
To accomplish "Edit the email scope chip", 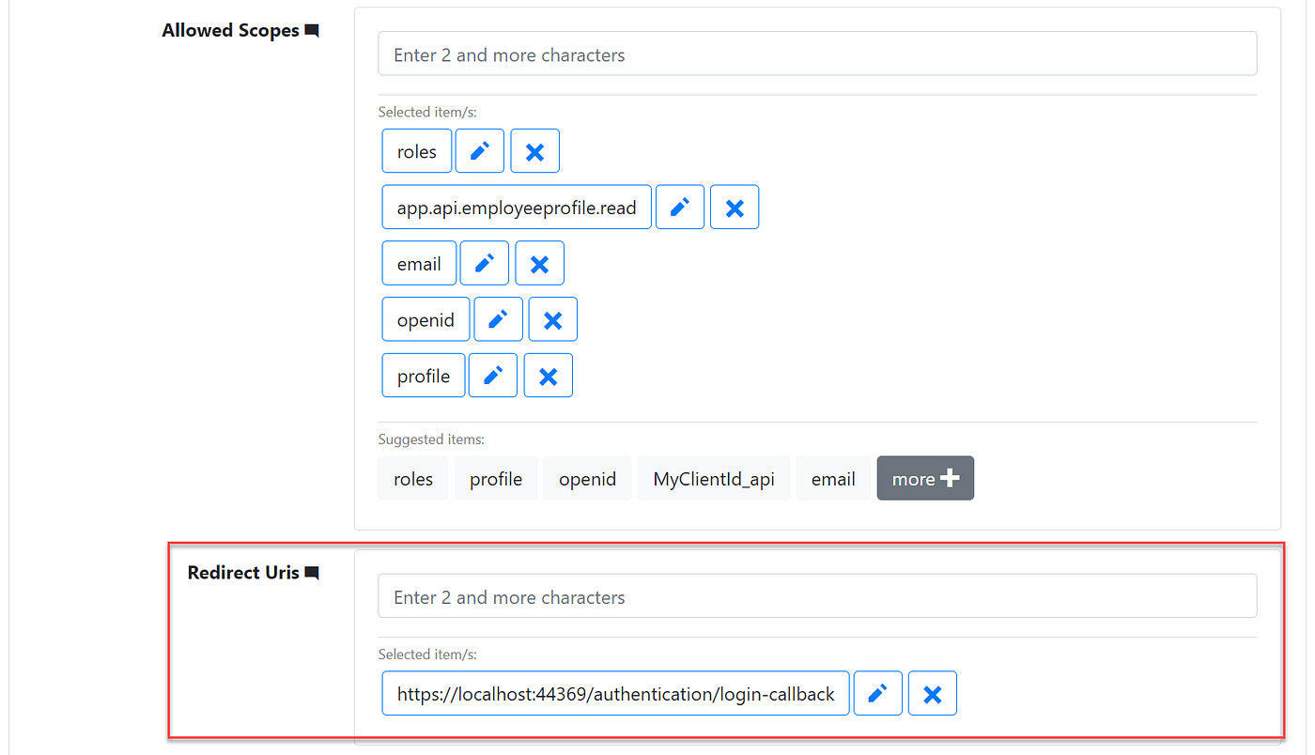I will pyautogui.click(x=484, y=263).
